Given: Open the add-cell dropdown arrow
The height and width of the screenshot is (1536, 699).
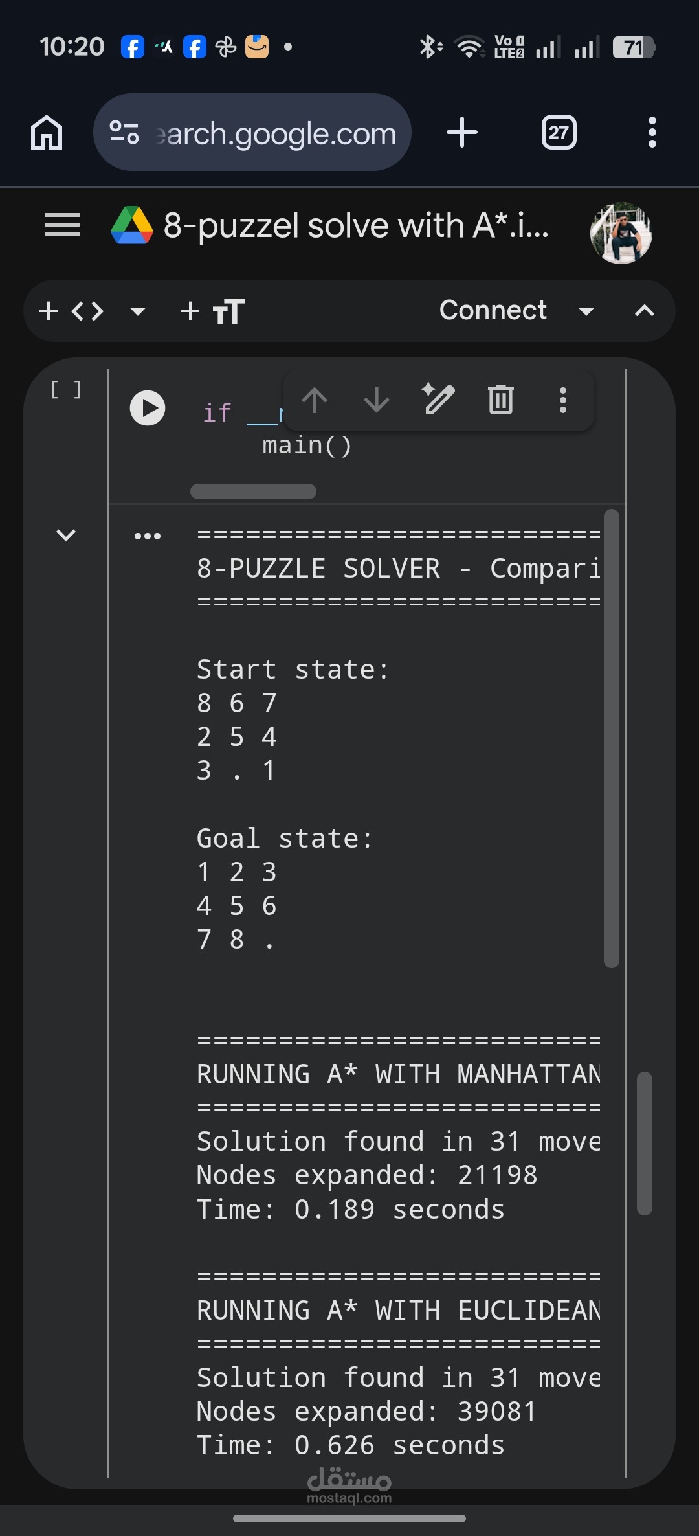Looking at the screenshot, I should pyautogui.click(x=137, y=312).
